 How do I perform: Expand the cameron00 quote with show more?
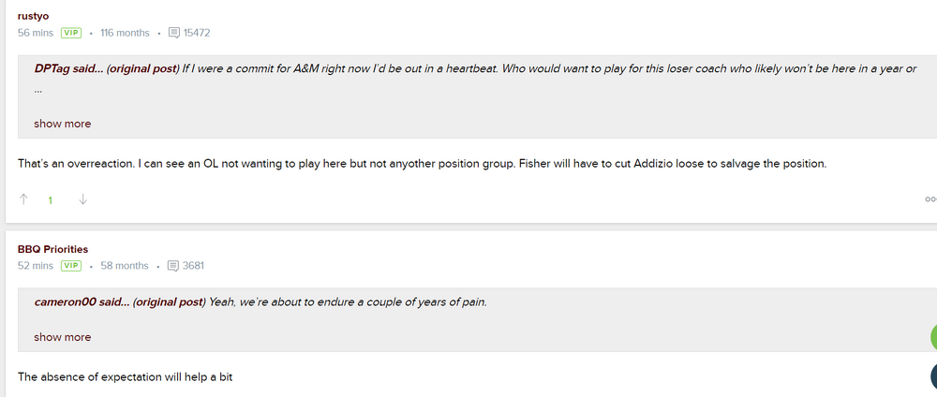[63, 337]
